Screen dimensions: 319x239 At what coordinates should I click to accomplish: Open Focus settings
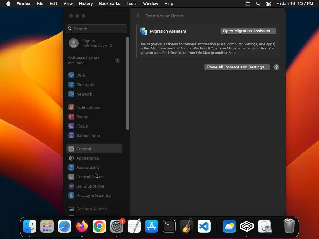pos(94,126)
